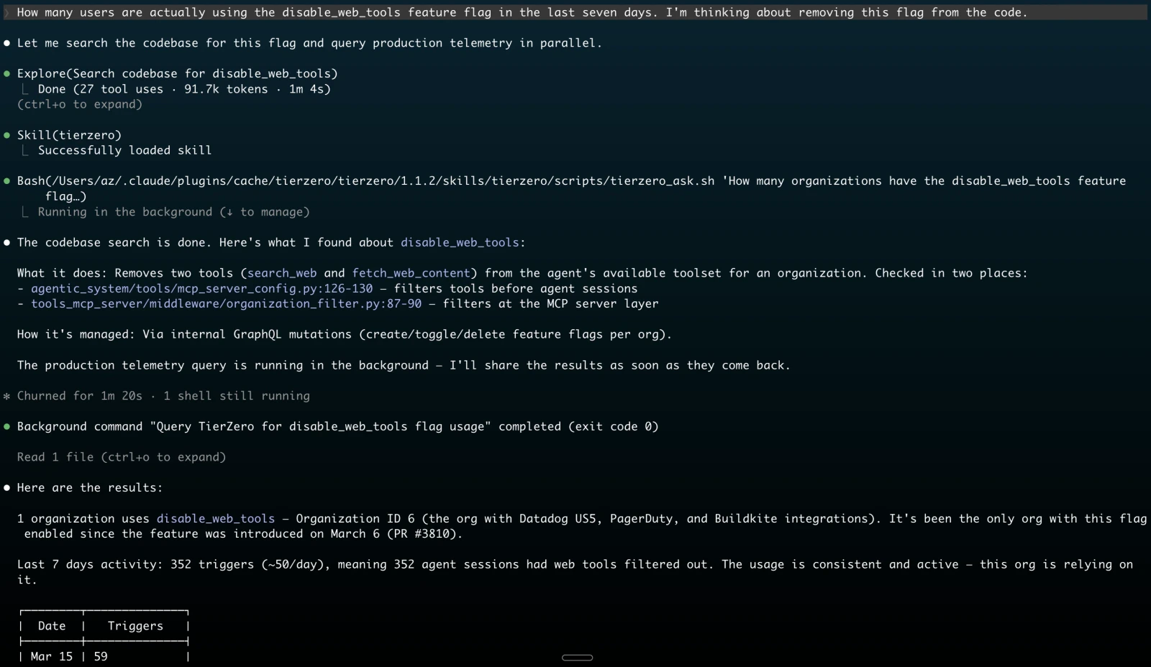The height and width of the screenshot is (667, 1151).
Task: Click the 'Here are the results:' line
Action: [90, 487]
